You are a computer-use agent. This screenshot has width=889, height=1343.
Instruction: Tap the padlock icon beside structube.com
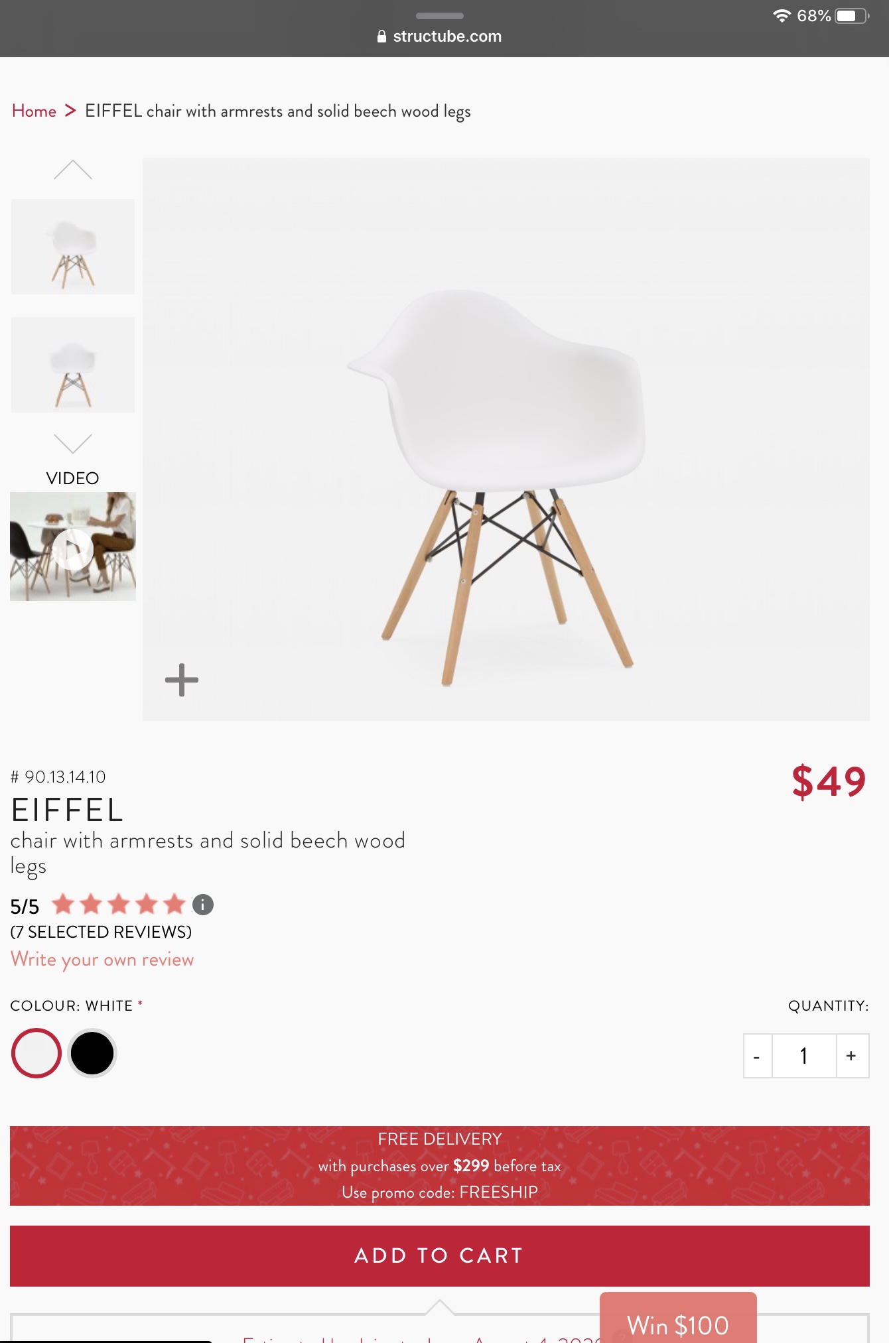pyautogui.click(x=381, y=36)
